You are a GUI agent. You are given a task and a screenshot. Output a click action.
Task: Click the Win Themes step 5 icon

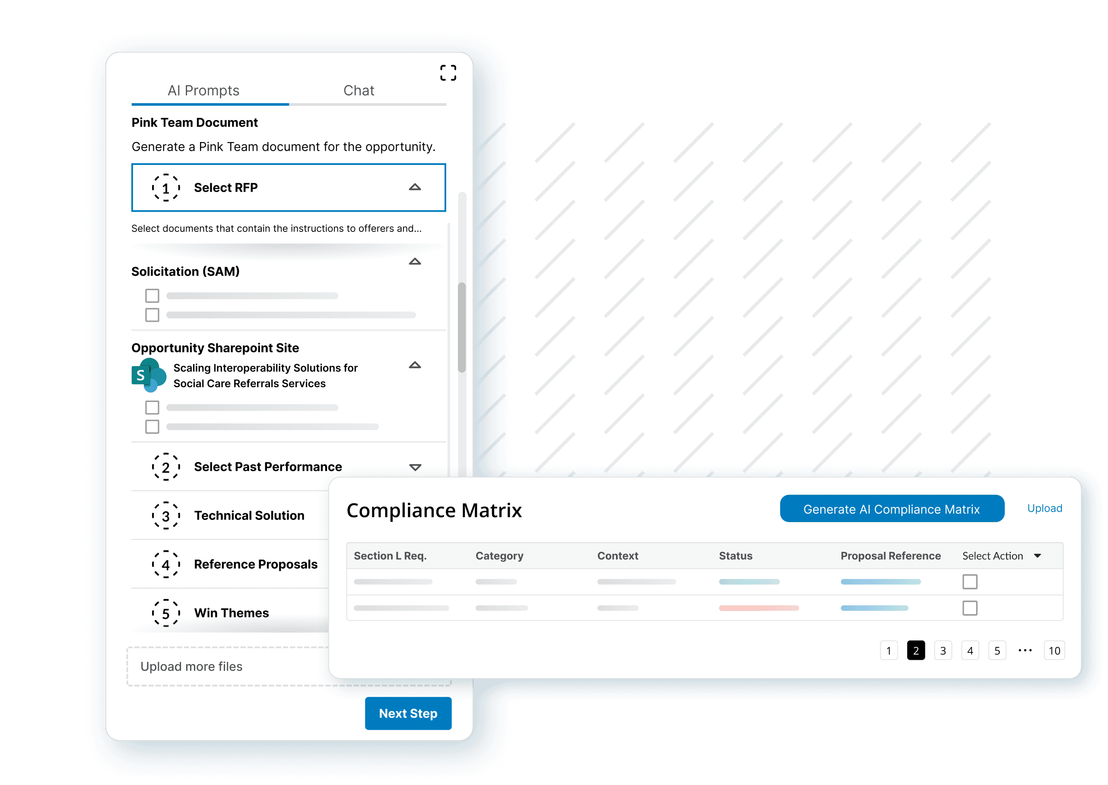tap(164, 615)
